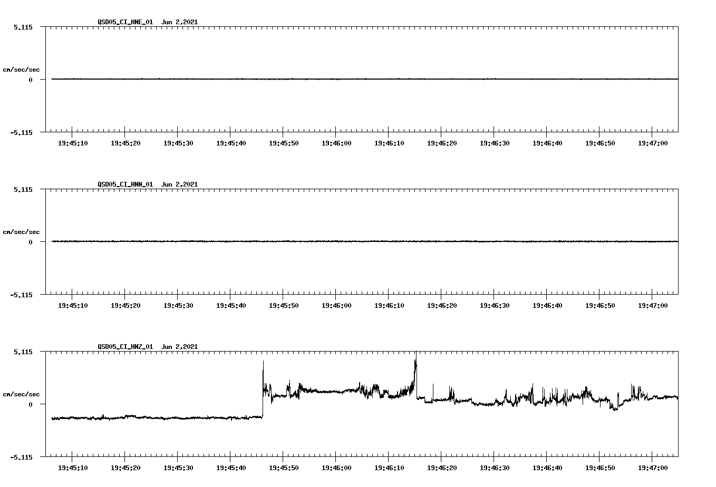Click the step onset near 19:45:46 on HNZ trace
The height and width of the screenshot is (487, 716).
click(x=263, y=389)
